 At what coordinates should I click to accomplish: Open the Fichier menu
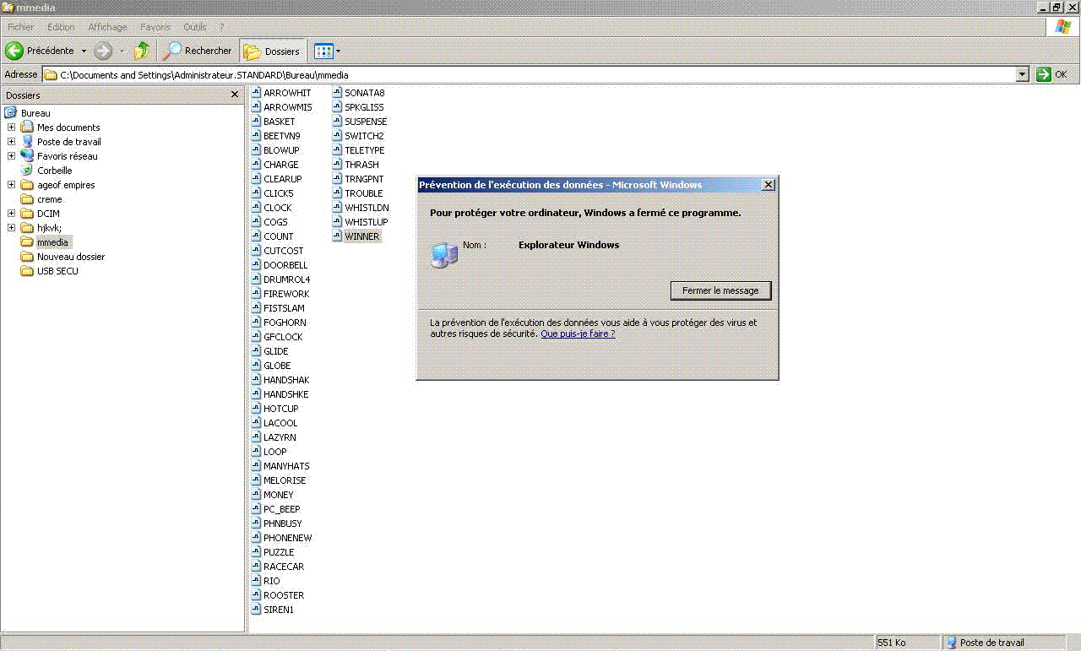pos(21,27)
